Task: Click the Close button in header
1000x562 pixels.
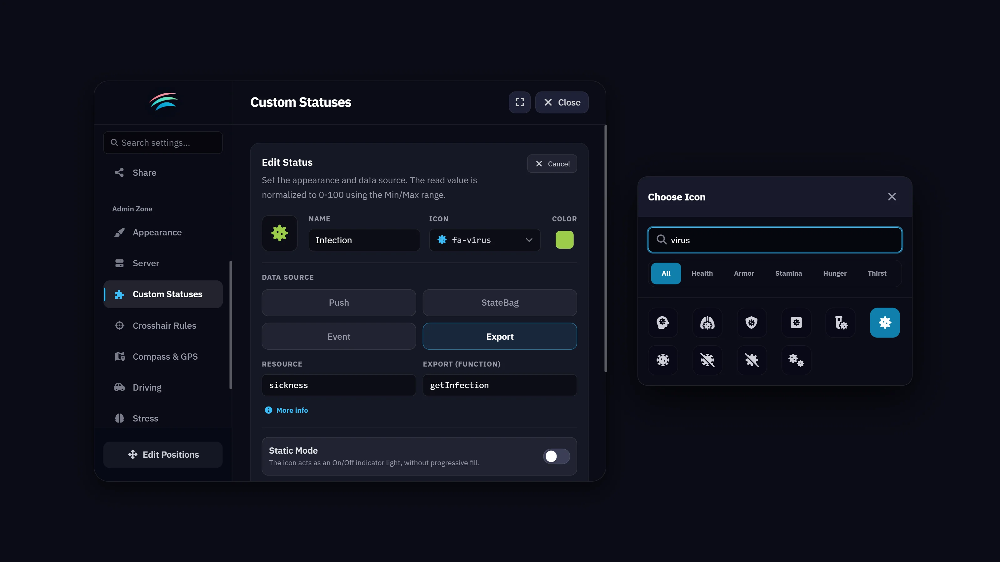Action: pos(562,102)
